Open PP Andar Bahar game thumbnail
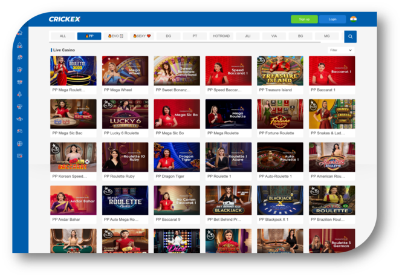Viewport: 402px width, 277px height. pos(73,200)
